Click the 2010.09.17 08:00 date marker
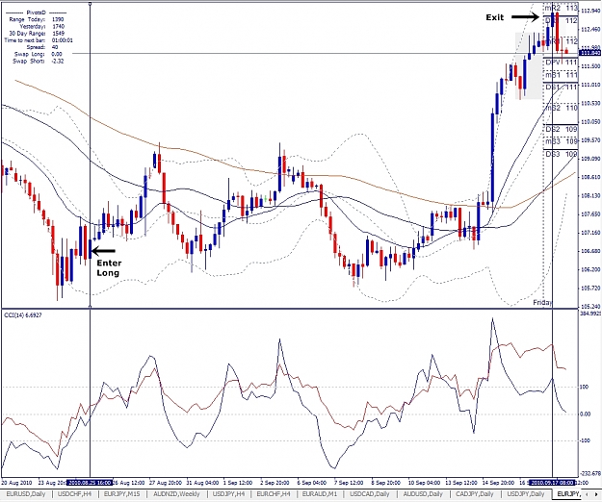The image size is (602, 502). 552,483
